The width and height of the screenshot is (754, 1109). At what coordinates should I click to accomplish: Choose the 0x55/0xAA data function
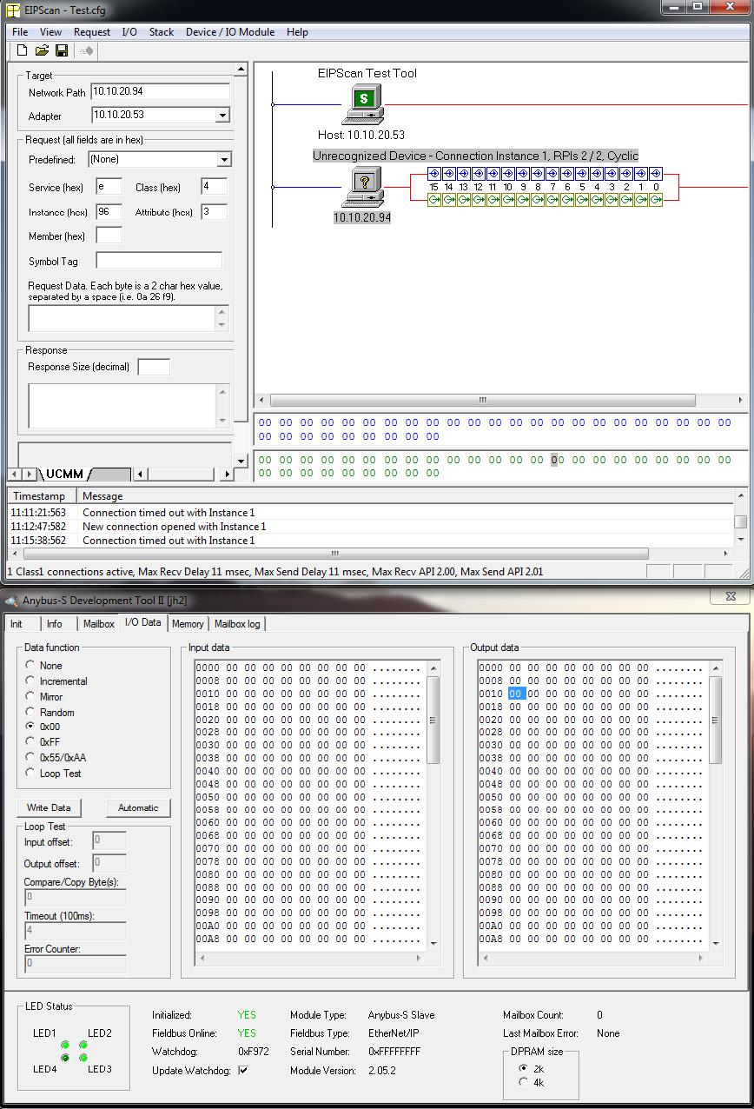(x=30, y=758)
